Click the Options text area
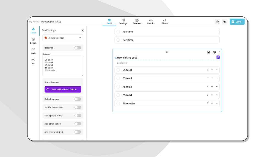 pyautogui.click(x=63, y=66)
